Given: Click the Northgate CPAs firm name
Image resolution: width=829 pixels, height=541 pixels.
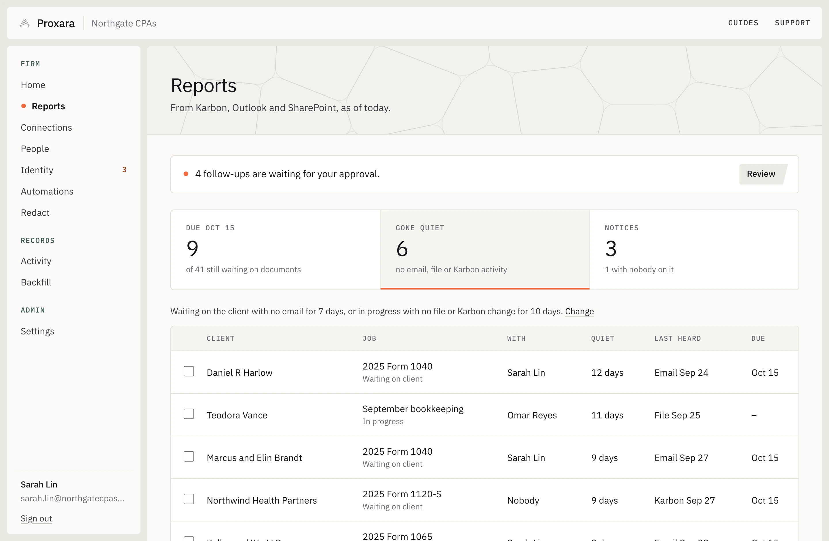Looking at the screenshot, I should (x=124, y=23).
